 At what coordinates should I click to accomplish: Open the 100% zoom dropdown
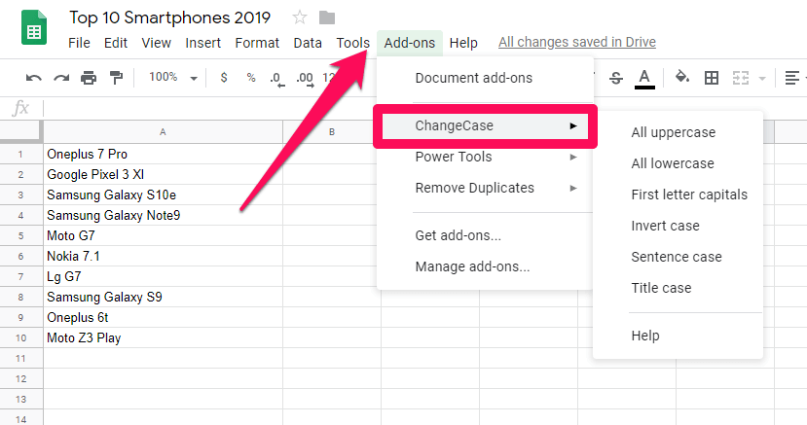click(x=173, y=78)
